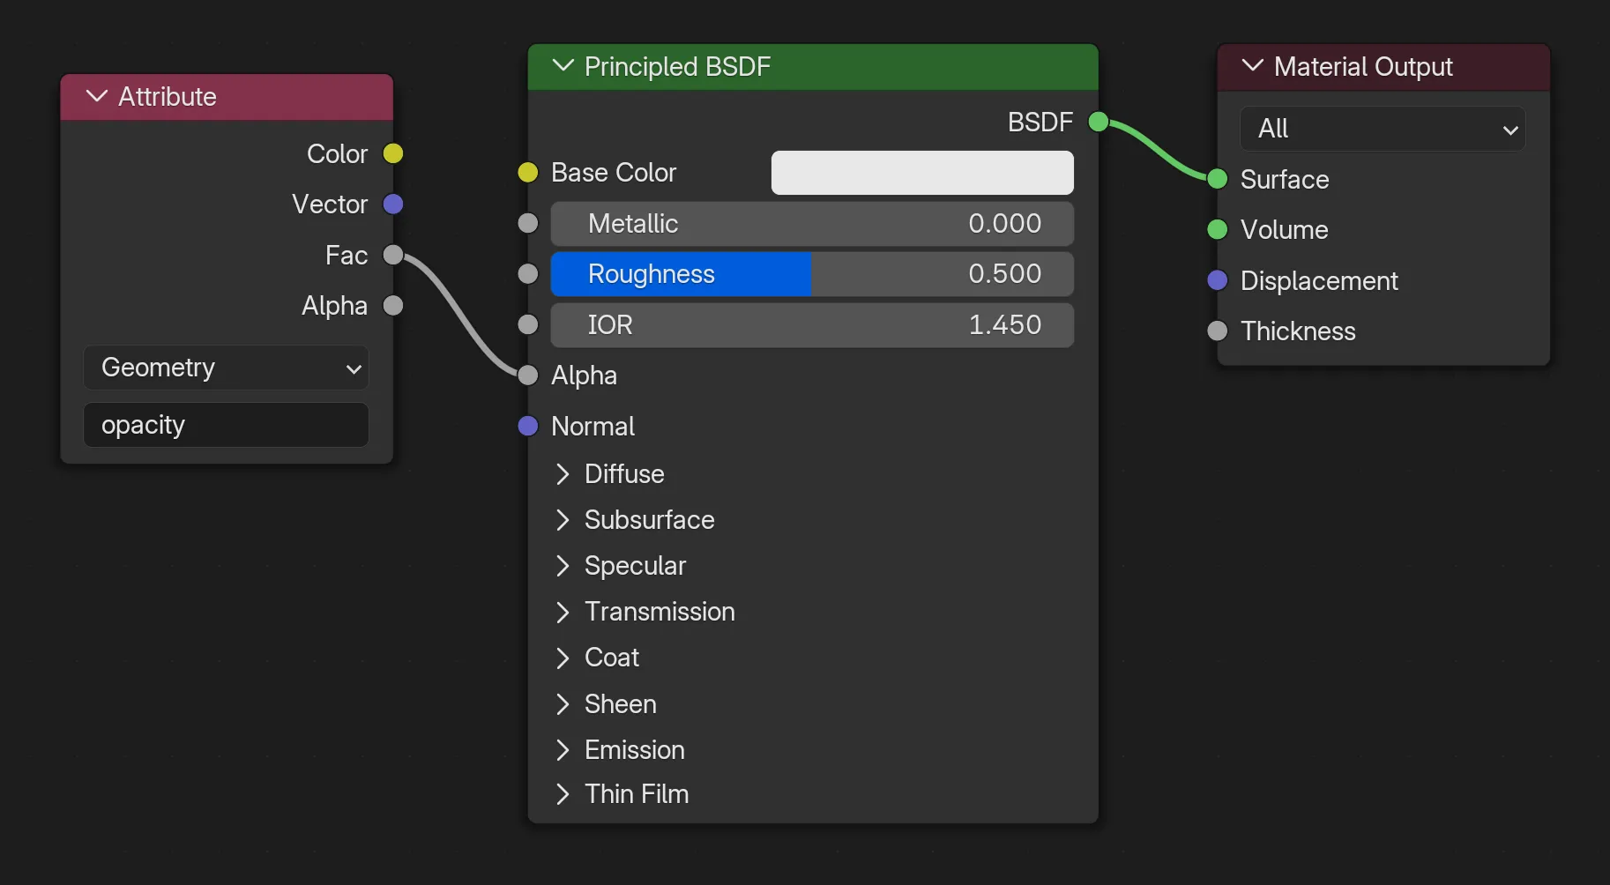
Task: Click the Thickness input socket on Material Output
Action: point(1218,331)
